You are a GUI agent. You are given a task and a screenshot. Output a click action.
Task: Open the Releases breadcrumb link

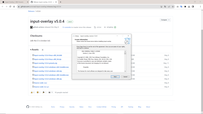click(x=31, y=11)
